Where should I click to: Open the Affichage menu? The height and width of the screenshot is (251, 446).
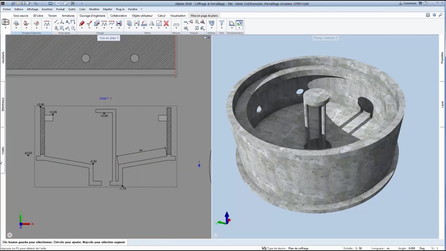coord(32,9)
